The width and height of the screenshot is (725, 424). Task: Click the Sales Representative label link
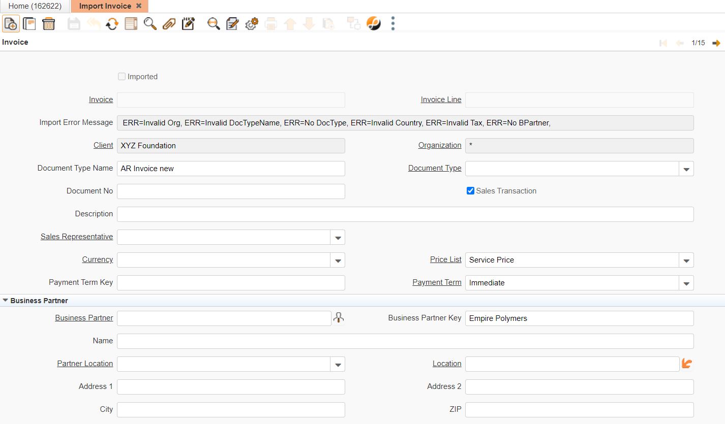pos(77,237)
